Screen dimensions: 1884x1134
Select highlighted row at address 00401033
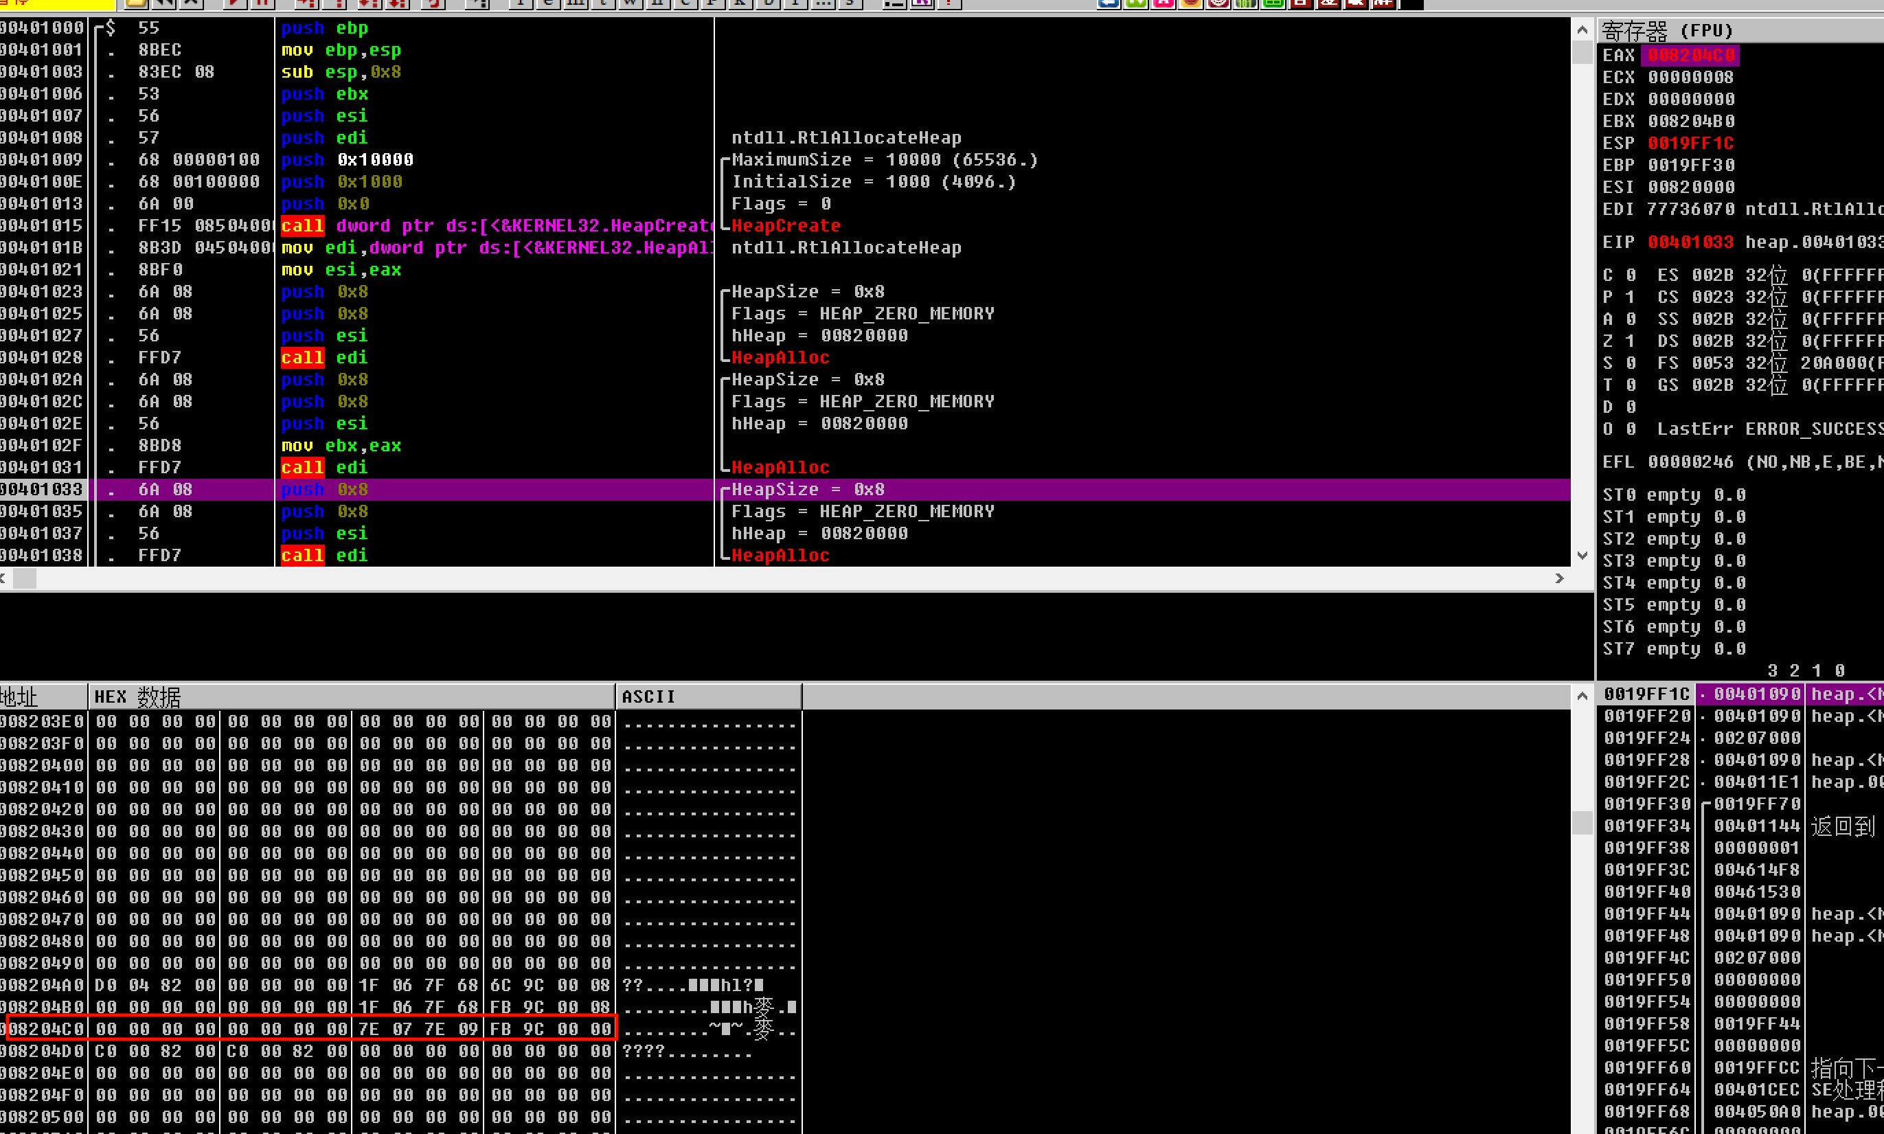[784, 490]
